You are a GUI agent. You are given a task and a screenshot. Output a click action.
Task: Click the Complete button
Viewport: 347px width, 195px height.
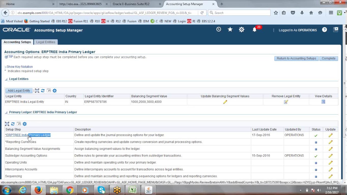tap(329, 58)
